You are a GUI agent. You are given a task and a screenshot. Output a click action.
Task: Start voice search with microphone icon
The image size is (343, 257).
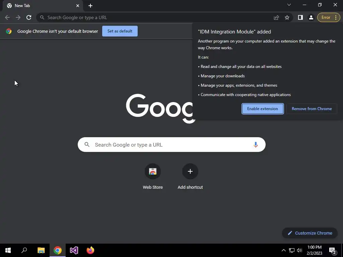click(256, 145)
